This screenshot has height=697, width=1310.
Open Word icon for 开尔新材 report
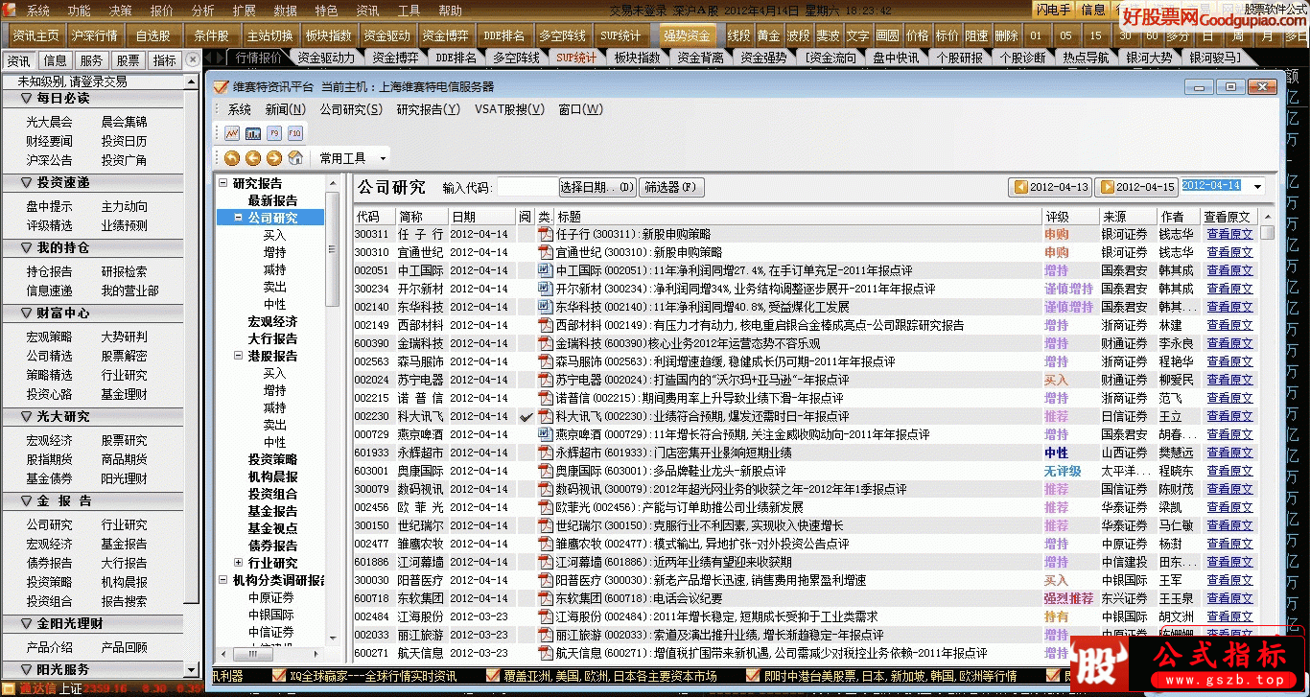click(545, 289)
